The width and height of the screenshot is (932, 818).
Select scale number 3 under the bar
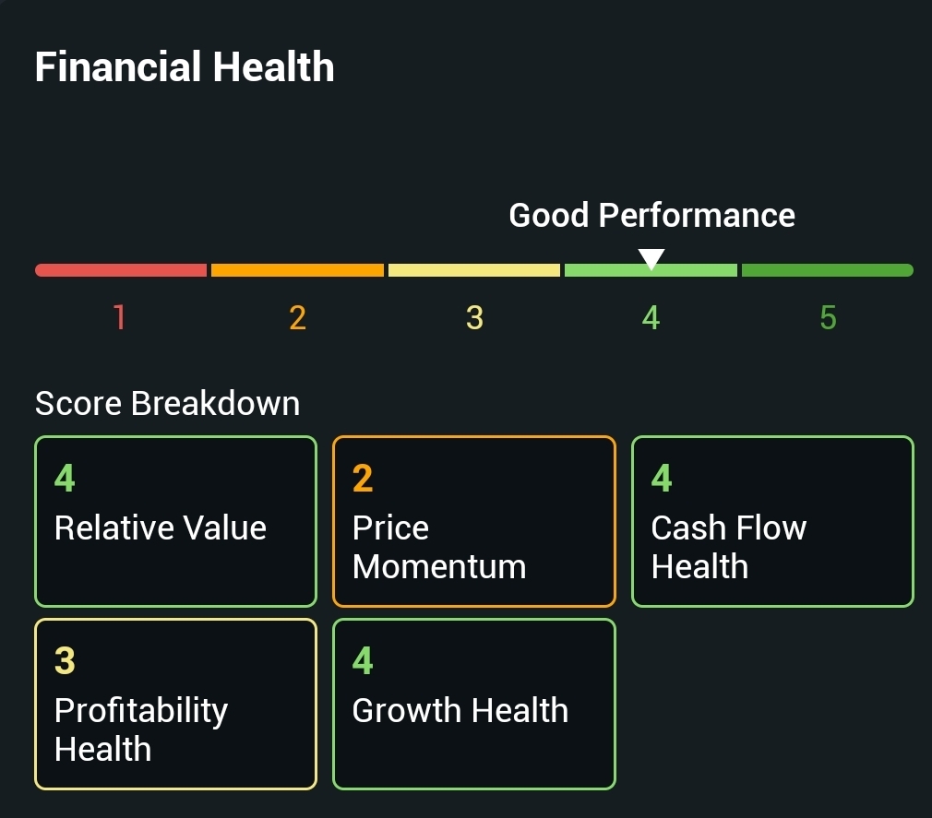tap(474, 318)
